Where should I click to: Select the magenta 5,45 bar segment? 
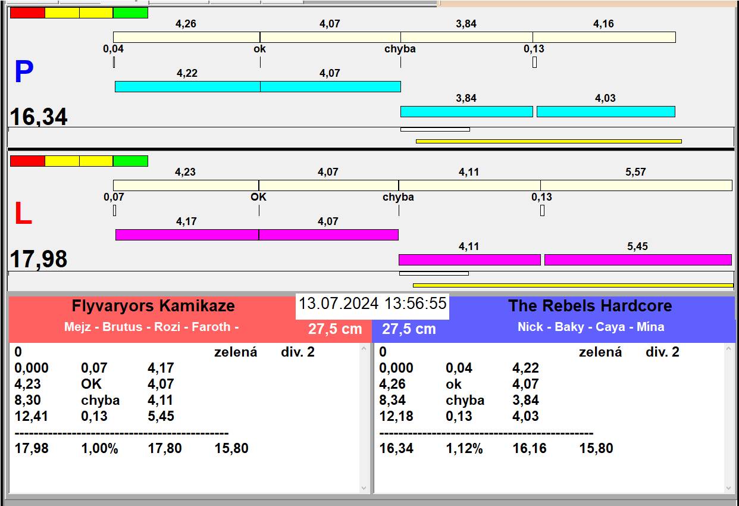point(638,260)
